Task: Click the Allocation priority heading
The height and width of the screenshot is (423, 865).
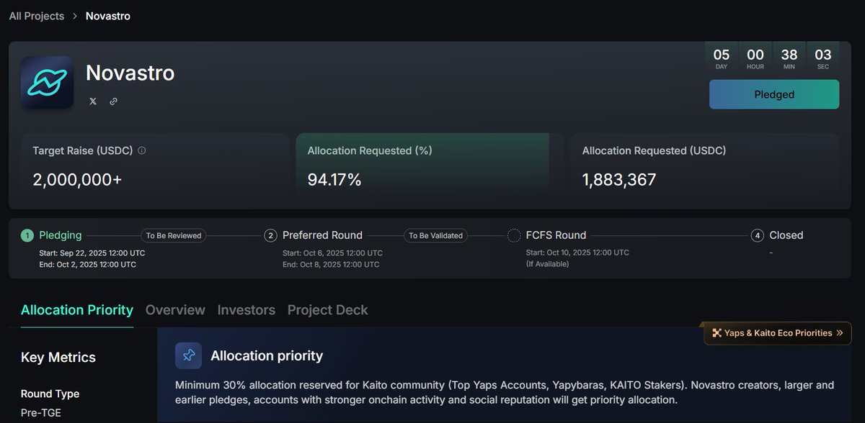Action: click(267, 355)
